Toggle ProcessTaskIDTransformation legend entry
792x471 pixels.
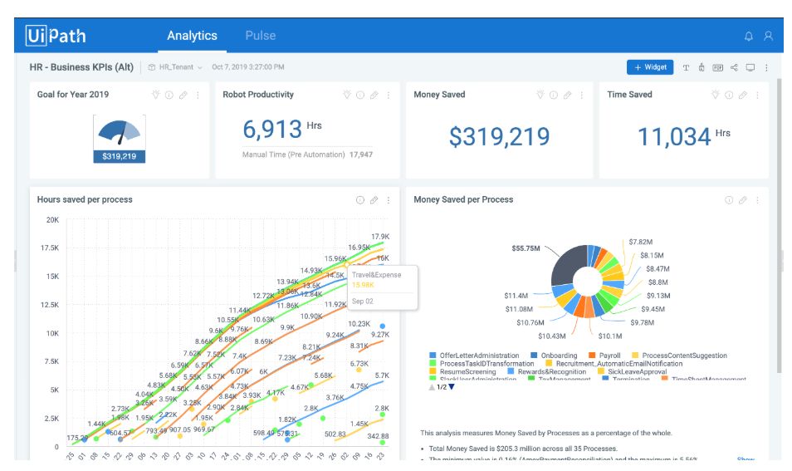pos(482,364)
